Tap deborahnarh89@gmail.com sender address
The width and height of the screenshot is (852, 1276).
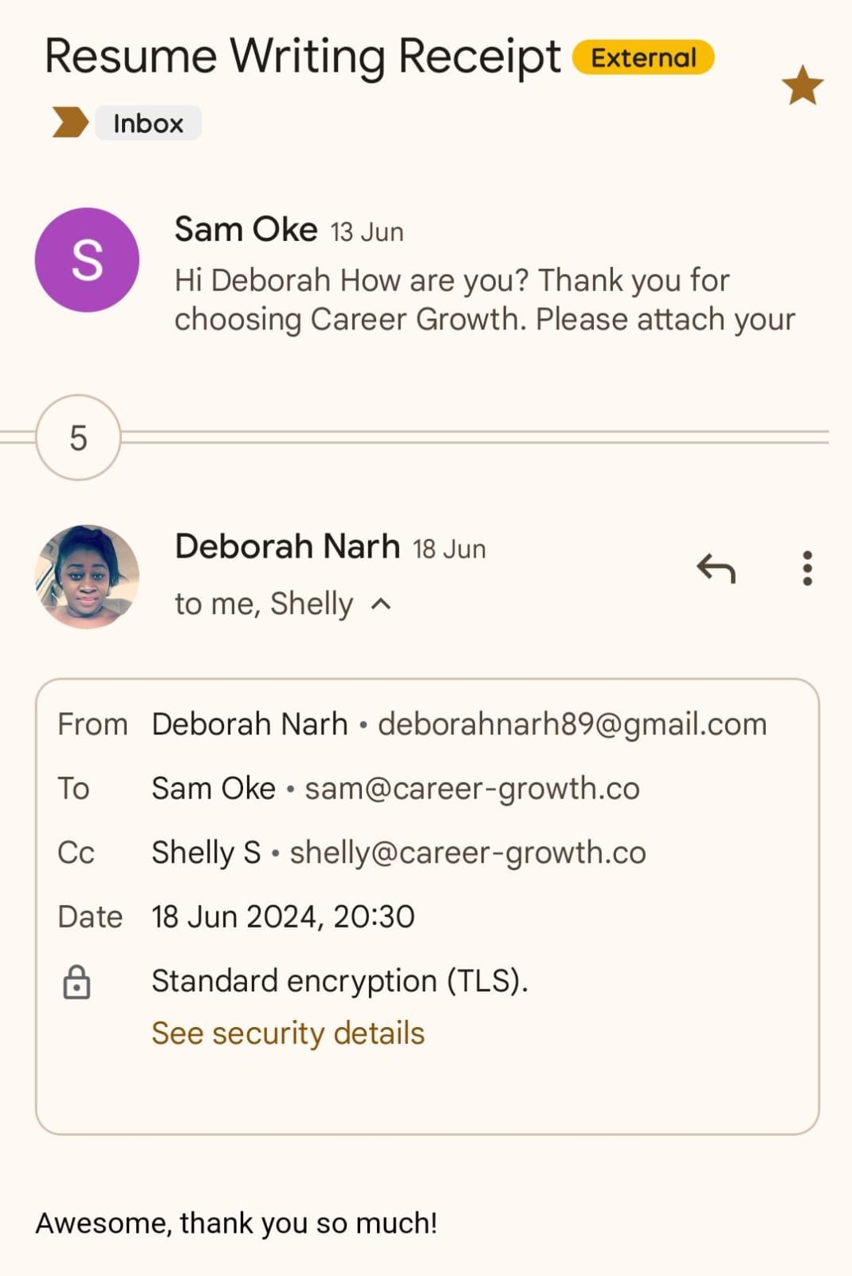coord(571,724)
